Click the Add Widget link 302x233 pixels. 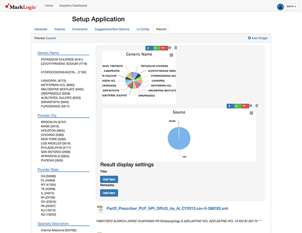point(258,38)
